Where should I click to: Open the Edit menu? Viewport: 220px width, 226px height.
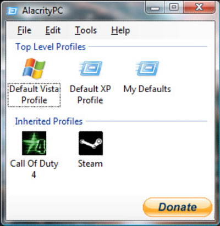point(53,30)
